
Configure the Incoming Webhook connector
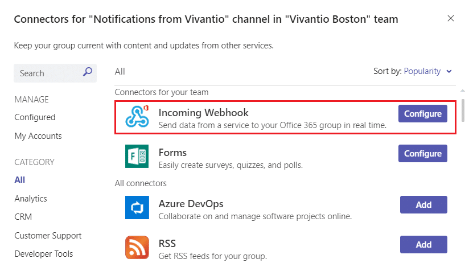423,113
